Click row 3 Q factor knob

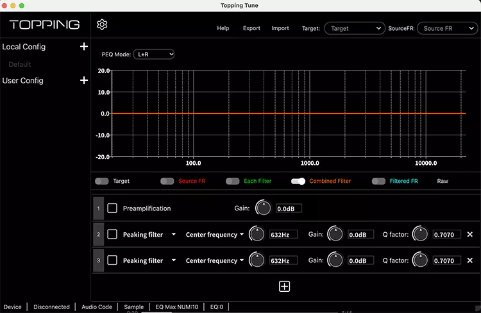point(420,260)
